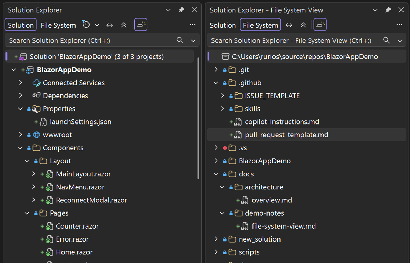Click NavMenu.razor file icon

point(50,187)
